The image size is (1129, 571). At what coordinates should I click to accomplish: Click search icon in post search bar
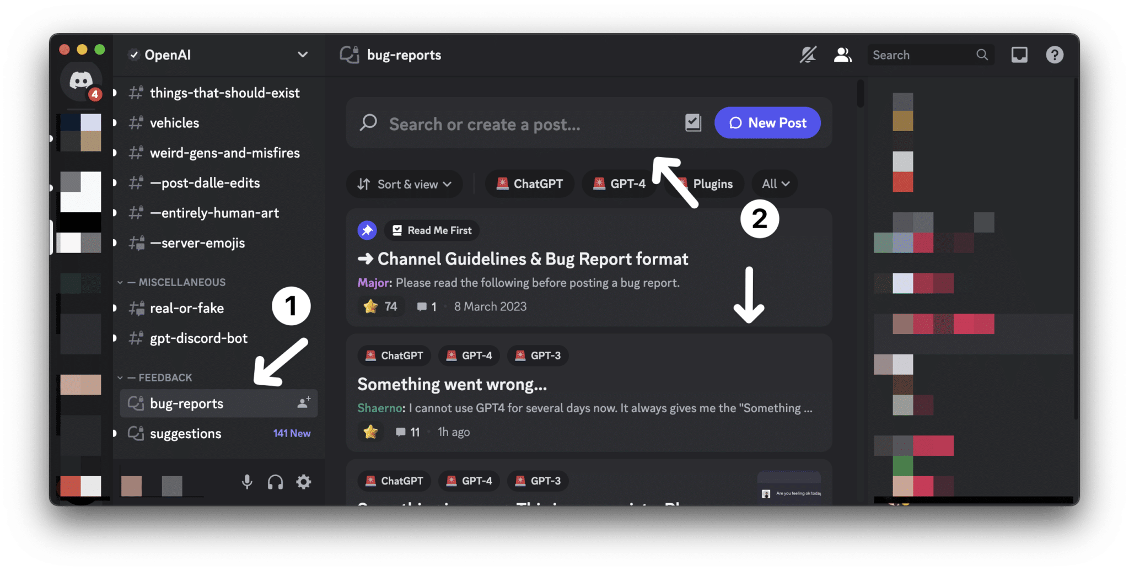pos(368,123)
